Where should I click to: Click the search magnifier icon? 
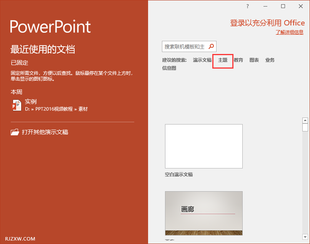coord(211,46)
